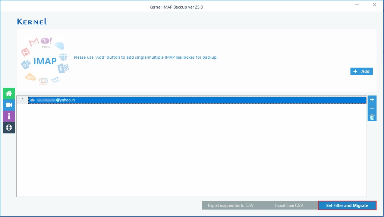Click the Add button
This screenshot has width=384, height=217.
tap(362, 71)
